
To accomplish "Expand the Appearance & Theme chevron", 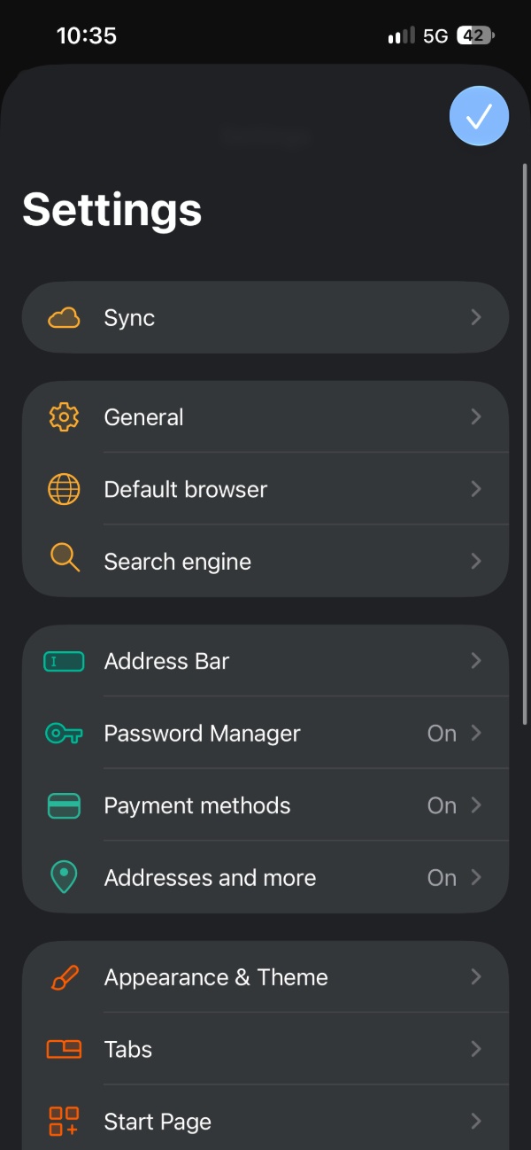I will [476, 976].
